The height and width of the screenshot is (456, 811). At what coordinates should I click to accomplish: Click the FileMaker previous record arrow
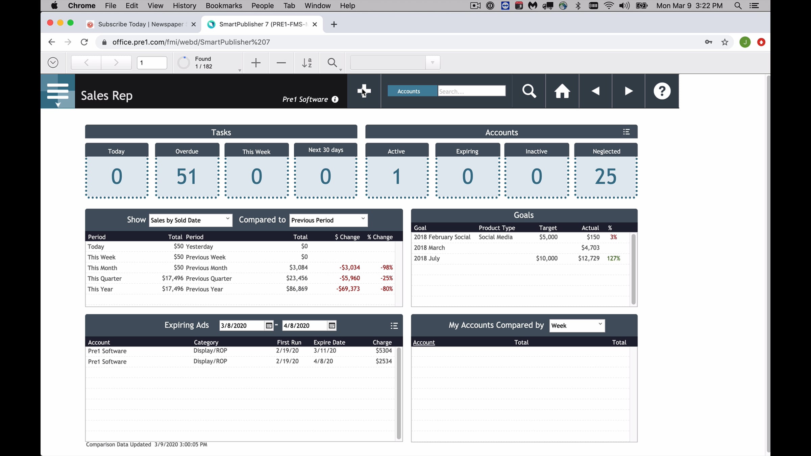pos(86,63)
